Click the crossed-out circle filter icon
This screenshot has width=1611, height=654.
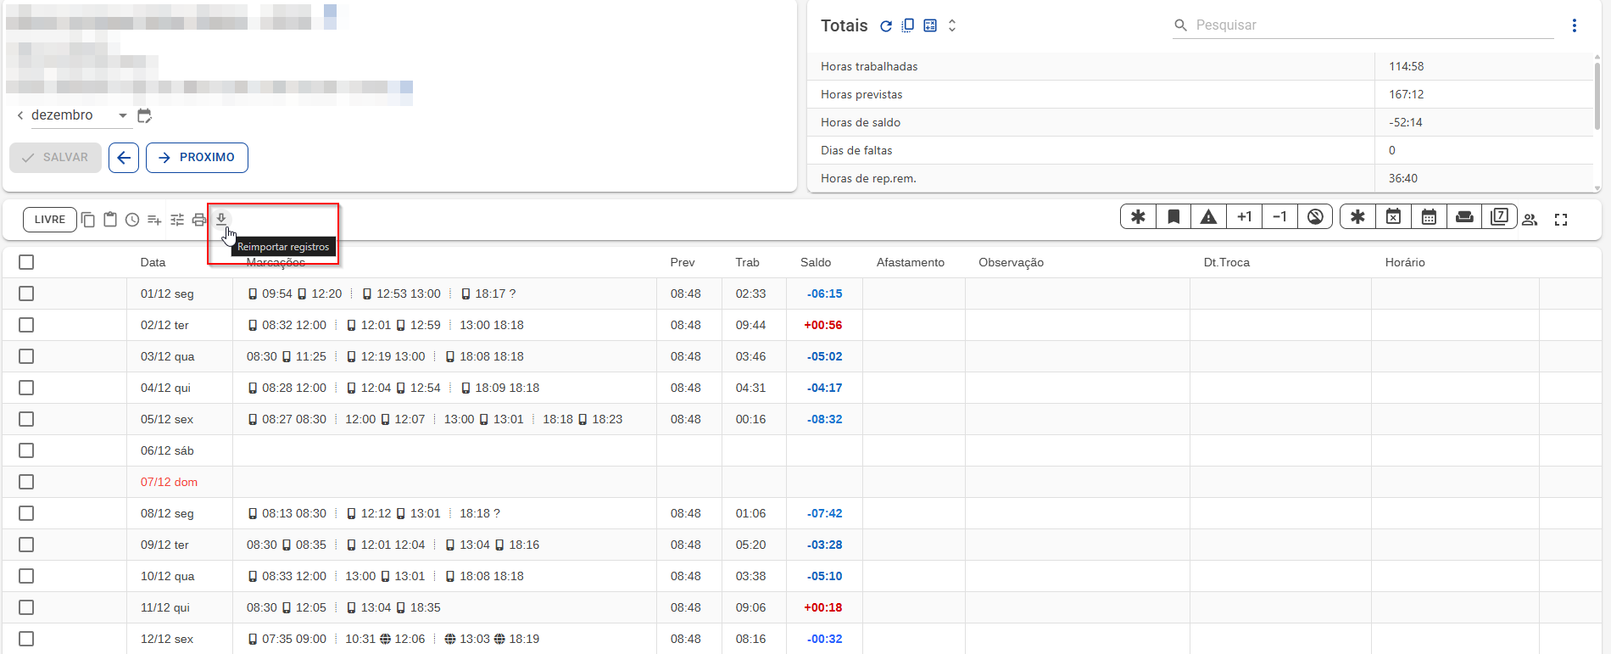(x=1315, y=217)
